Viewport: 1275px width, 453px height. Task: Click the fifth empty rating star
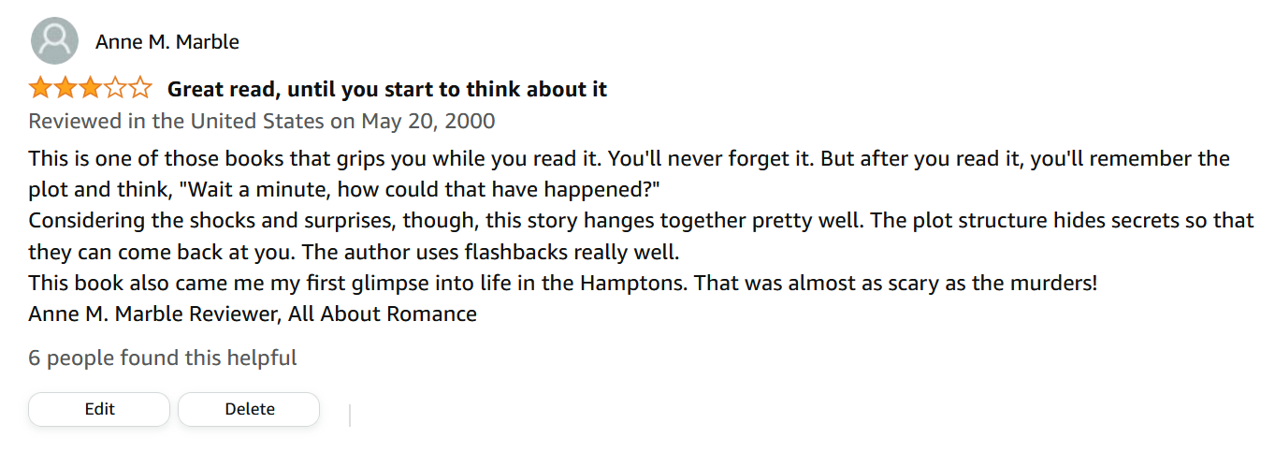[x=140, y=89]
